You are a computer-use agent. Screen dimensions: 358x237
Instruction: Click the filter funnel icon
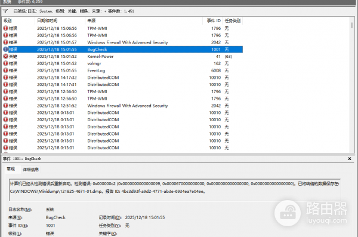(x=5, y=11)
